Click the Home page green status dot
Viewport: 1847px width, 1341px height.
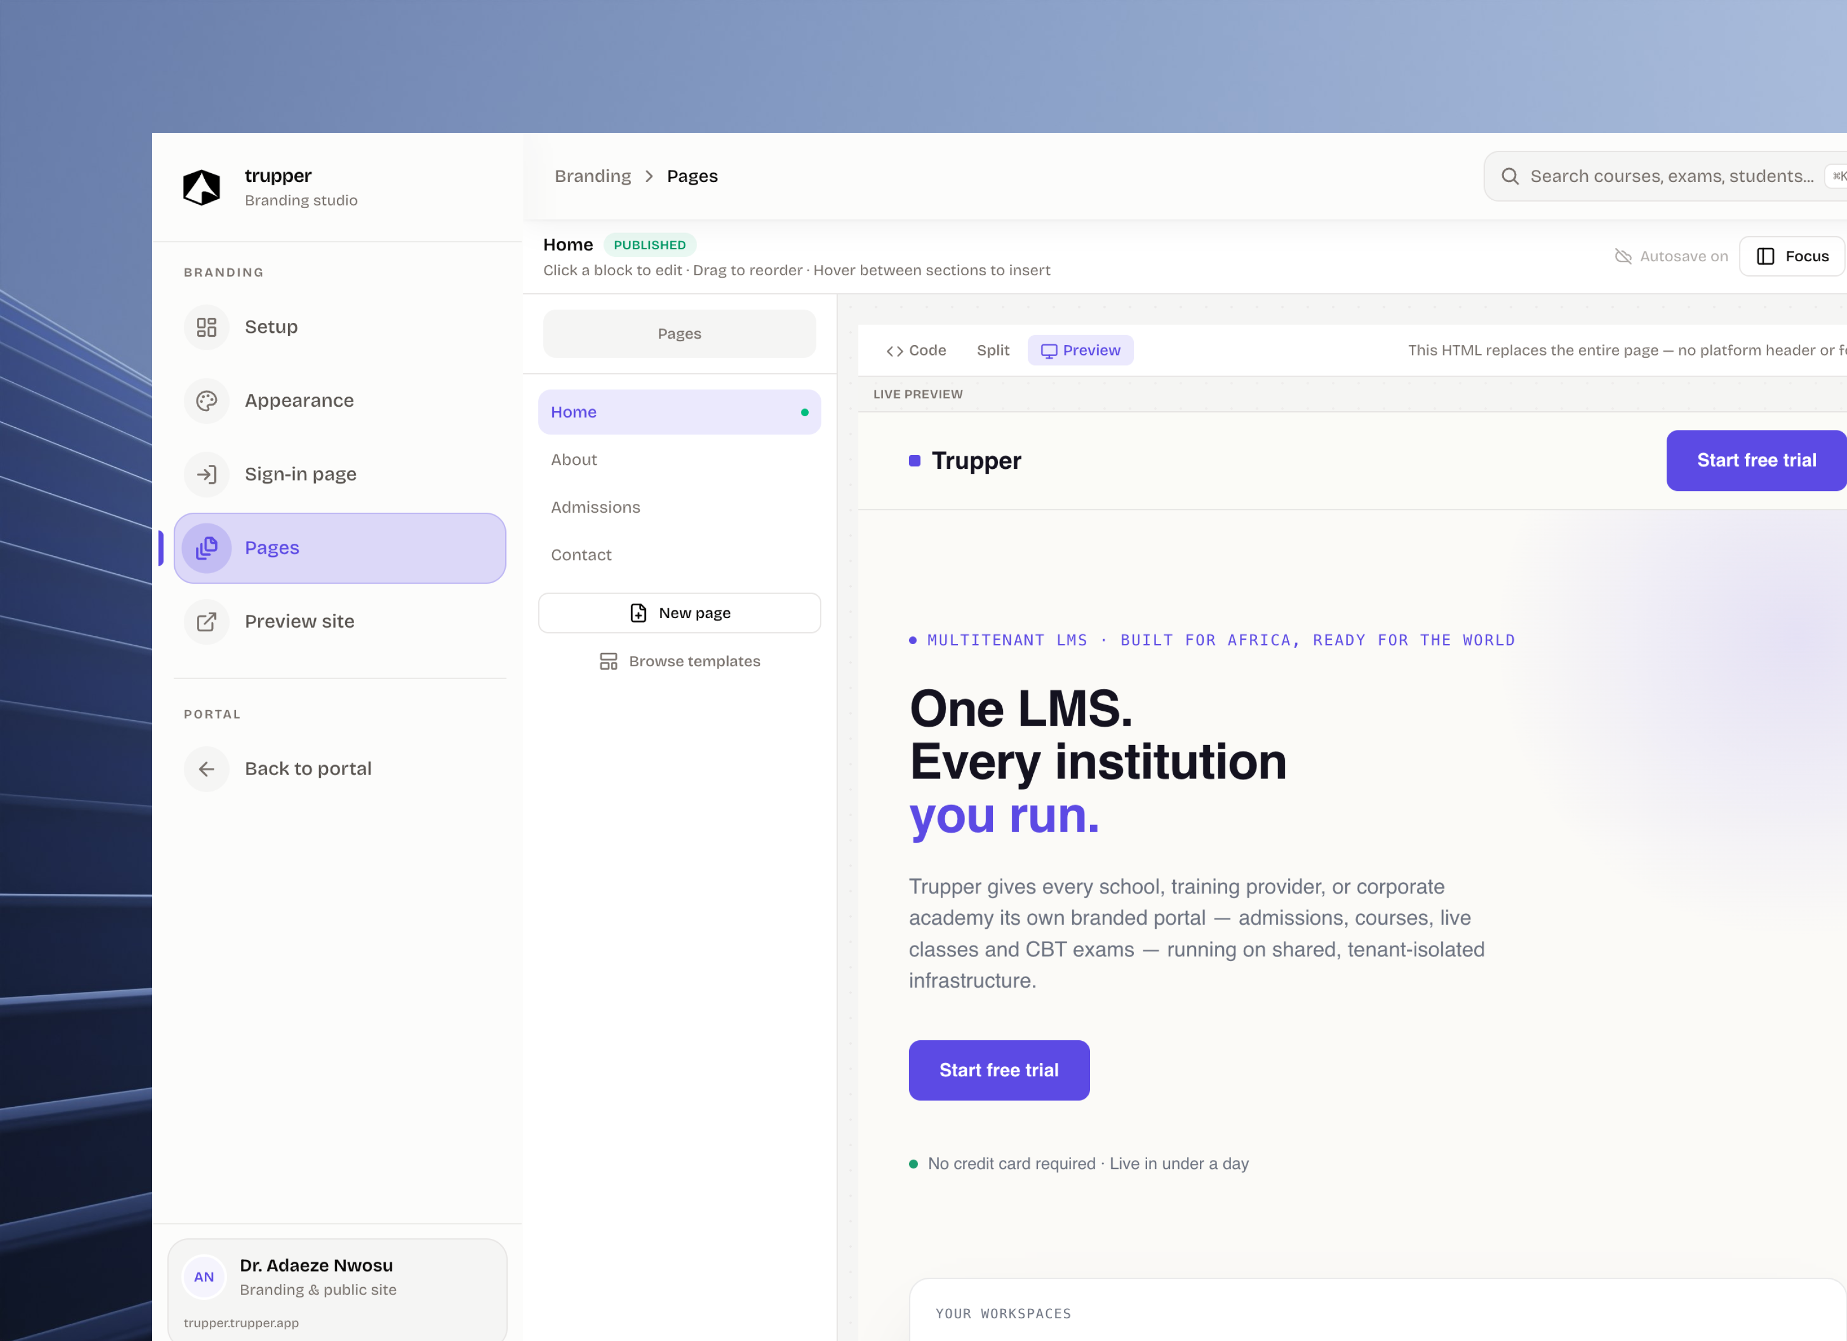[x=805, y=413]
